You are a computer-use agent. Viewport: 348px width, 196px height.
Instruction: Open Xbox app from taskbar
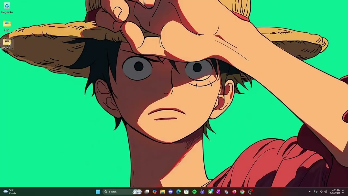(210, 192)
